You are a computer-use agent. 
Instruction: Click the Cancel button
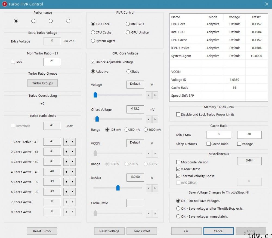tap(219, 231)
